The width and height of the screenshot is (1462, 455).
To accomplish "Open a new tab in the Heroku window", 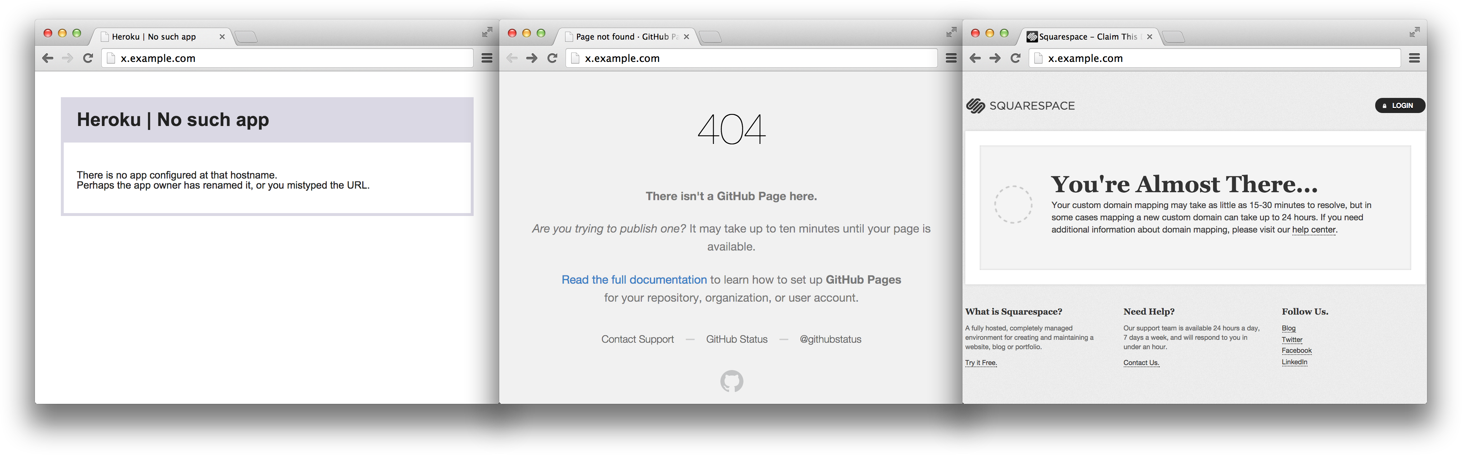I will point(246,37).
